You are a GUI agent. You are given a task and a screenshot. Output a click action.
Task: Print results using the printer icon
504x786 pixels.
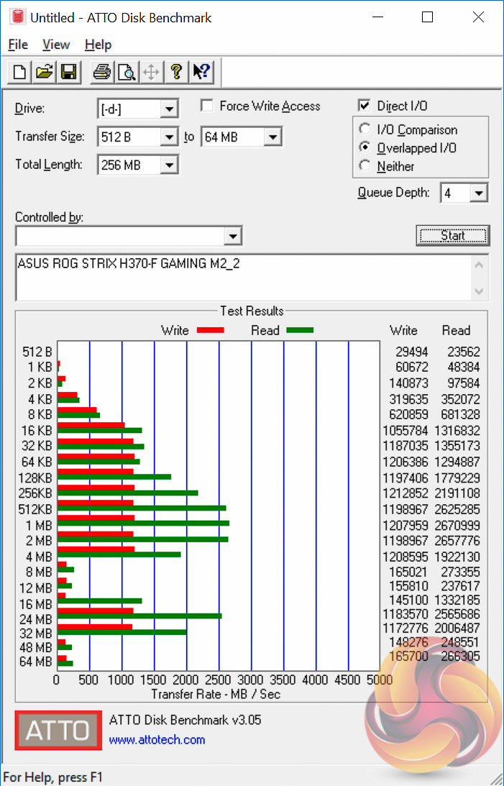[101, 72]
